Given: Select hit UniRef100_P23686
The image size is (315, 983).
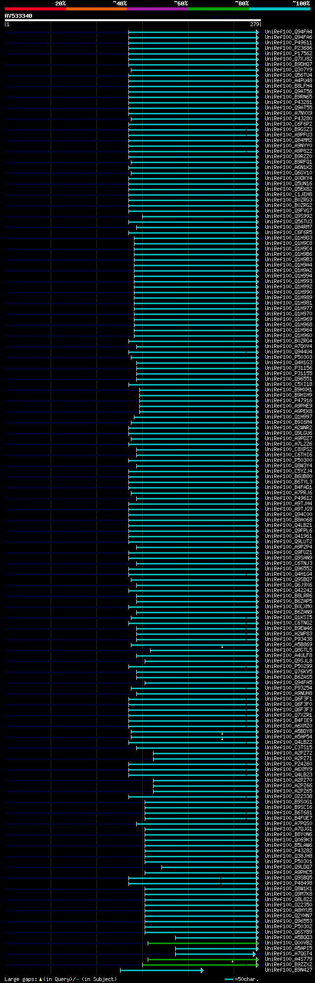Looking at the screenshot, I should (x=288, y=48).
